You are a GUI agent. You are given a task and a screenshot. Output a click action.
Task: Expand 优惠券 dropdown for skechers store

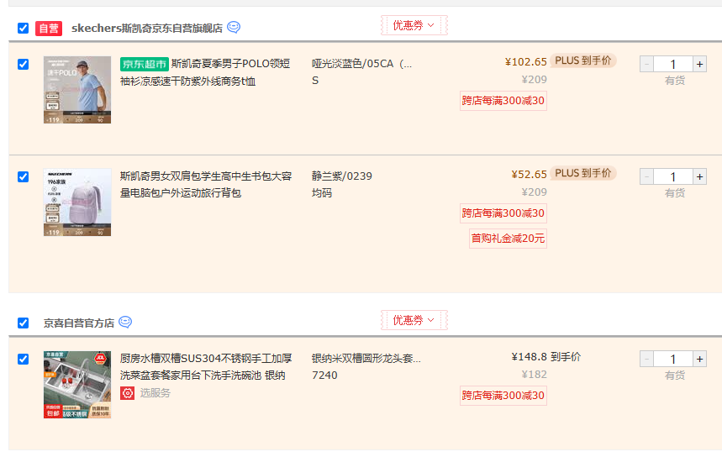click(414, 25)
